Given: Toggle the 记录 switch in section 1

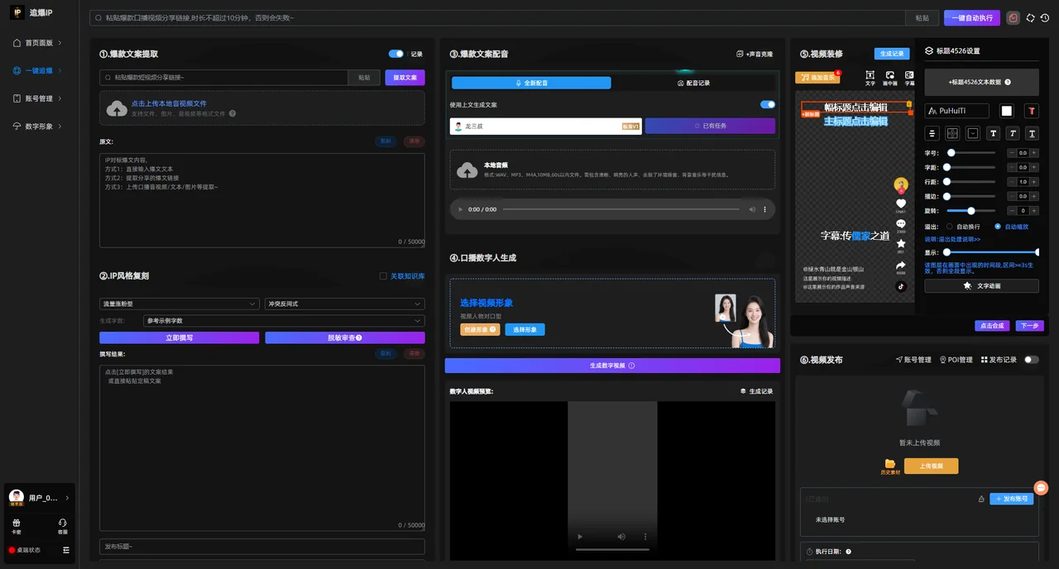Looking at the screenshot, I should tap(396, 54).
